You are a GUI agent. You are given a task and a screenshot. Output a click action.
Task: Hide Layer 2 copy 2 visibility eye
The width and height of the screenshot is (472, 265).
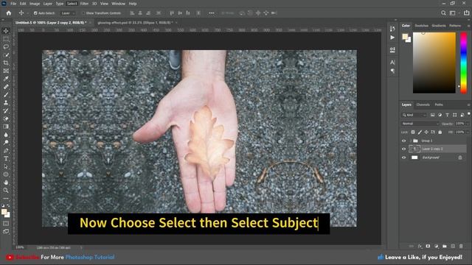(x=404, y=149)
